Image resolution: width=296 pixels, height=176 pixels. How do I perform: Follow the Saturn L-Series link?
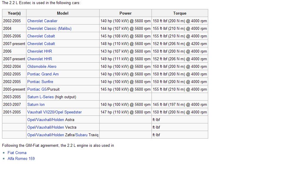click(41, 97)
